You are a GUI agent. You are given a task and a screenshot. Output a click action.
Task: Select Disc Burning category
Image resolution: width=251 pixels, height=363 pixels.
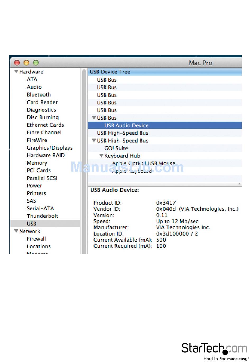click(43, 117)
